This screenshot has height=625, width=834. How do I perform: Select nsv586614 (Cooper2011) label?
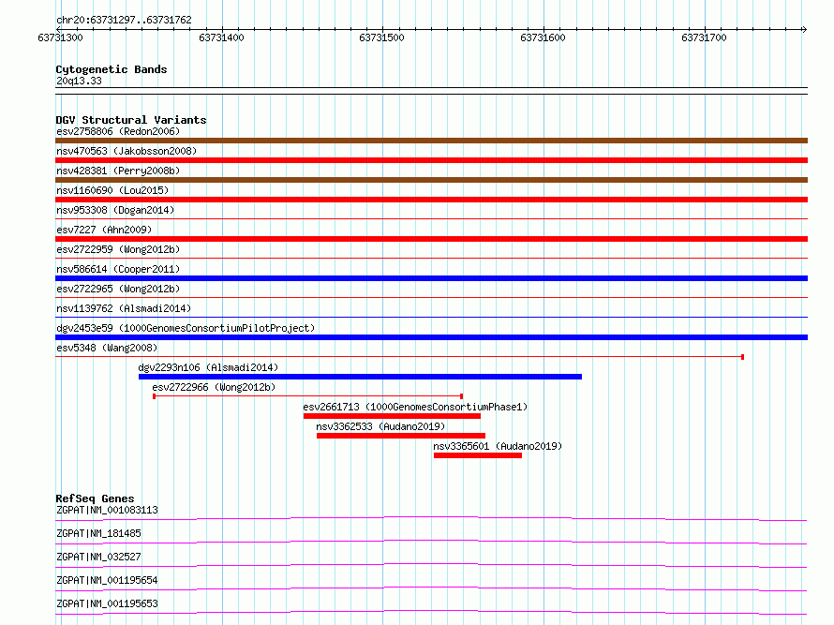[118, 269]
